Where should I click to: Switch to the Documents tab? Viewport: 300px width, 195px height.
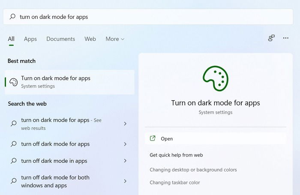[61, 39]
